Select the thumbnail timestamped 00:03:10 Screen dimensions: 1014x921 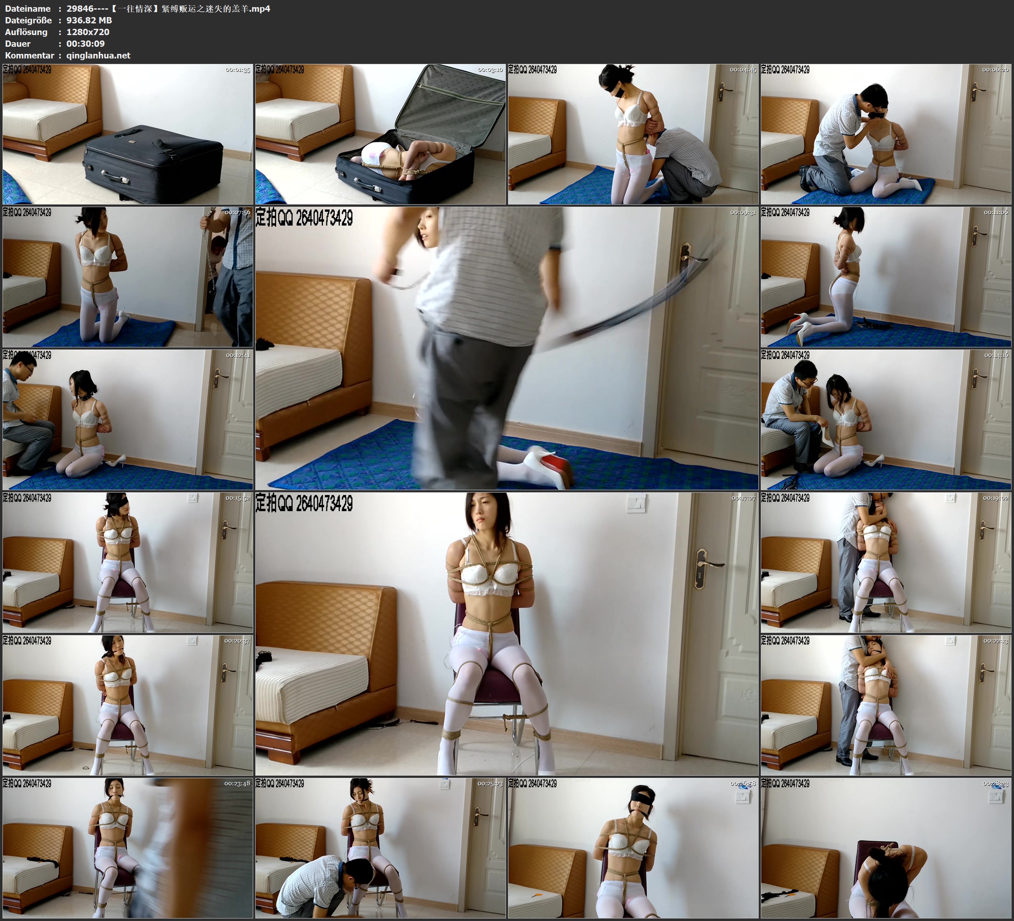point(380,134)
